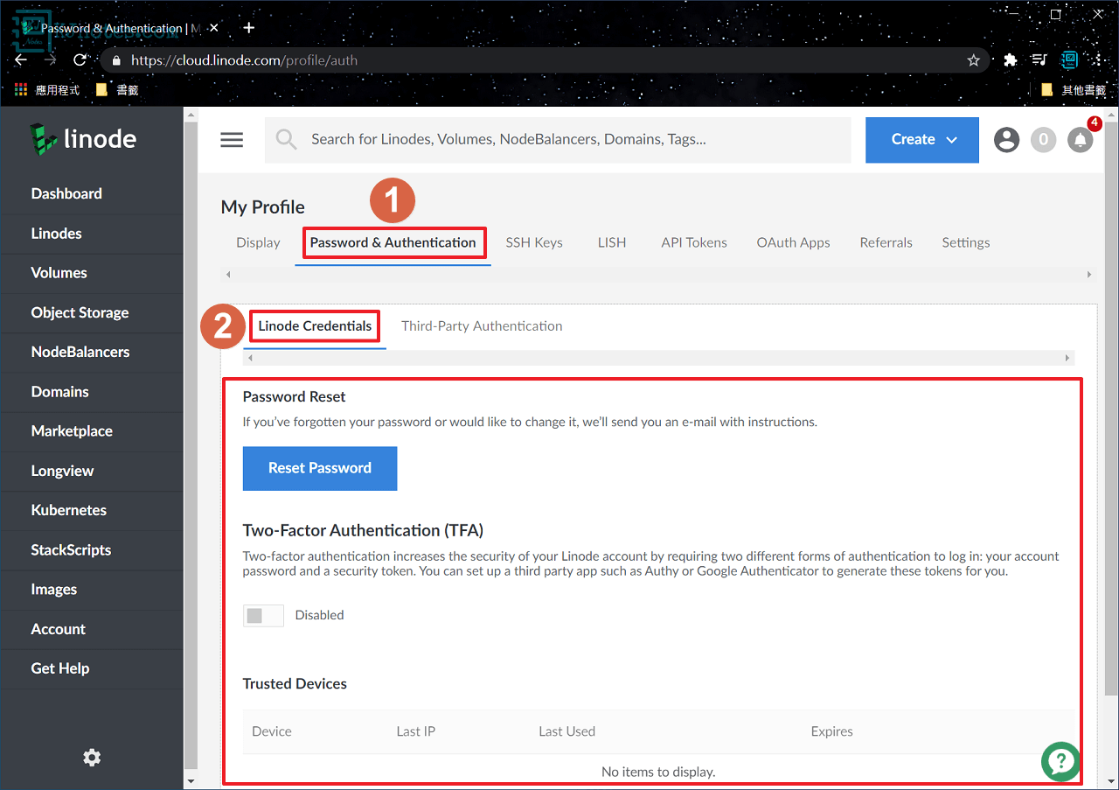
Task: Open the apps shortcut in the bookmarks bar
Action: 47,89
